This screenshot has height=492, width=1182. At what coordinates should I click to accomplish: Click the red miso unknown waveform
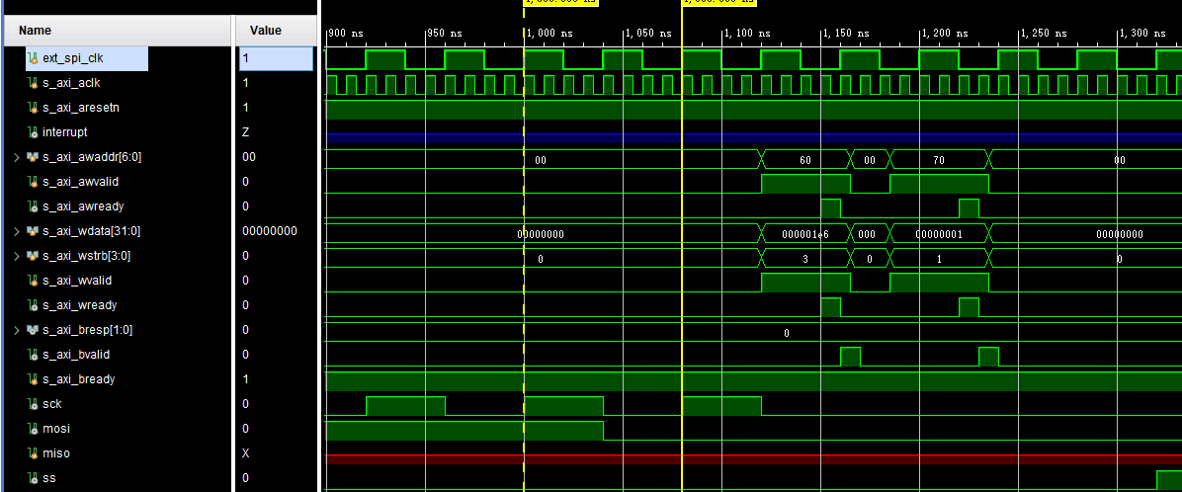coord(754,458)
